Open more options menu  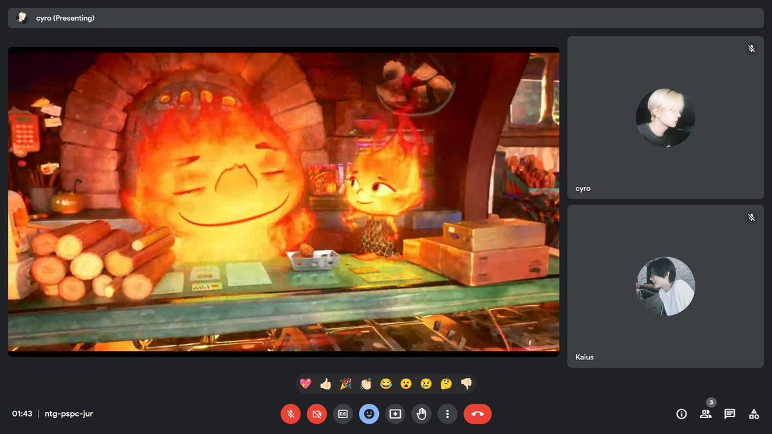click(448, 413)
